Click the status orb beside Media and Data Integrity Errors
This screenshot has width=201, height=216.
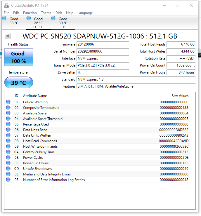(x=8, y=174)
